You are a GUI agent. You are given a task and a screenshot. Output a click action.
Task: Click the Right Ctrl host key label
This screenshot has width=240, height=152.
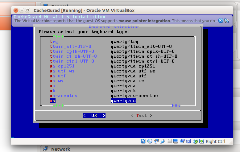(215, 142)
